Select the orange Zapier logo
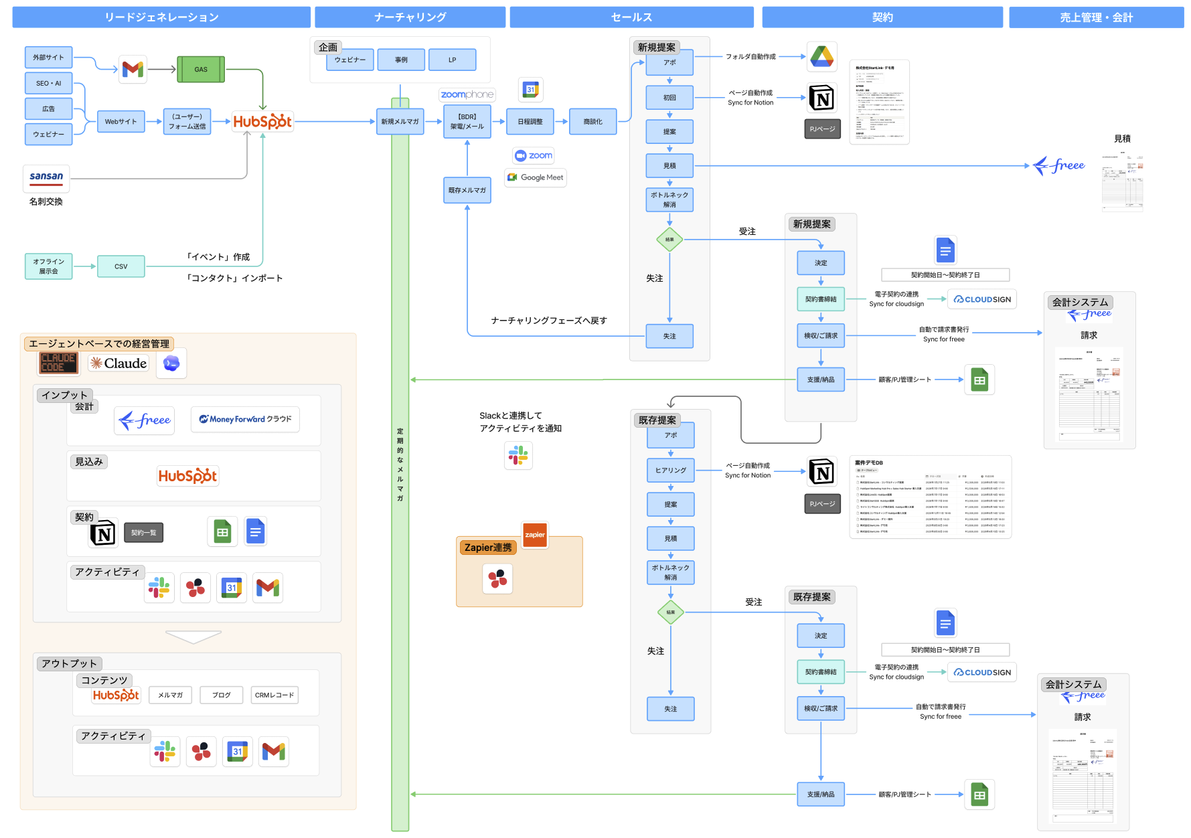This screenshot has width=1191, height=838. point(535,535)
